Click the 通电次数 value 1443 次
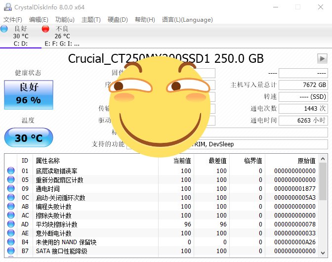332x262 pixels. (x=303, y=109)
